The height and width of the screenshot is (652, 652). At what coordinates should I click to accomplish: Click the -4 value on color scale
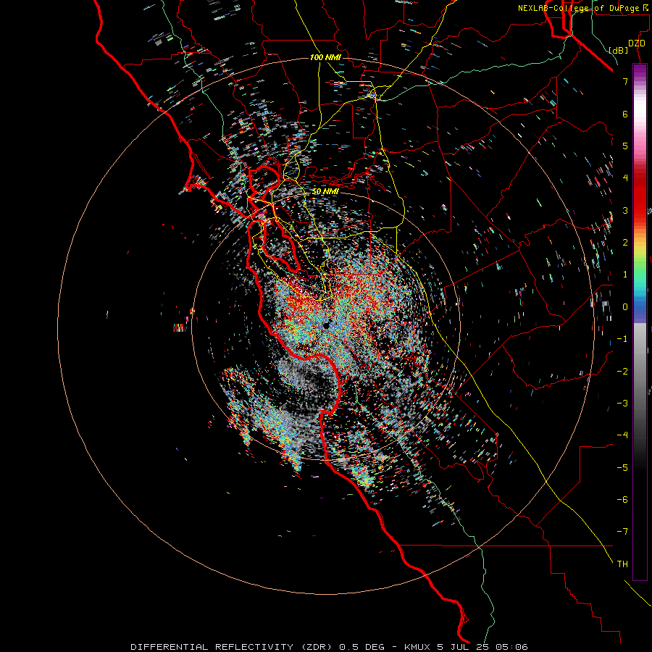coord(622,435)
